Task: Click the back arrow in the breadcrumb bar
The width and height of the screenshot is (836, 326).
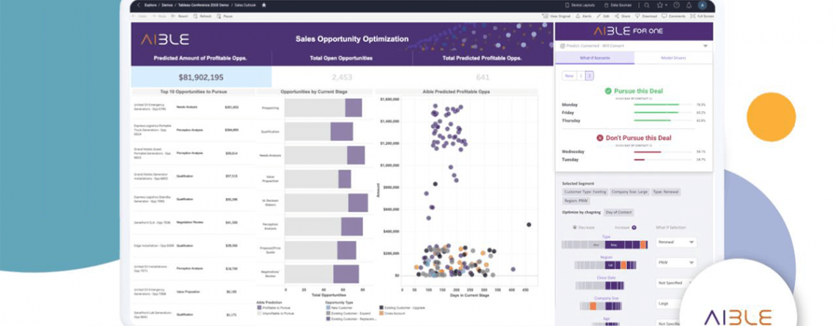Action: 139,5
